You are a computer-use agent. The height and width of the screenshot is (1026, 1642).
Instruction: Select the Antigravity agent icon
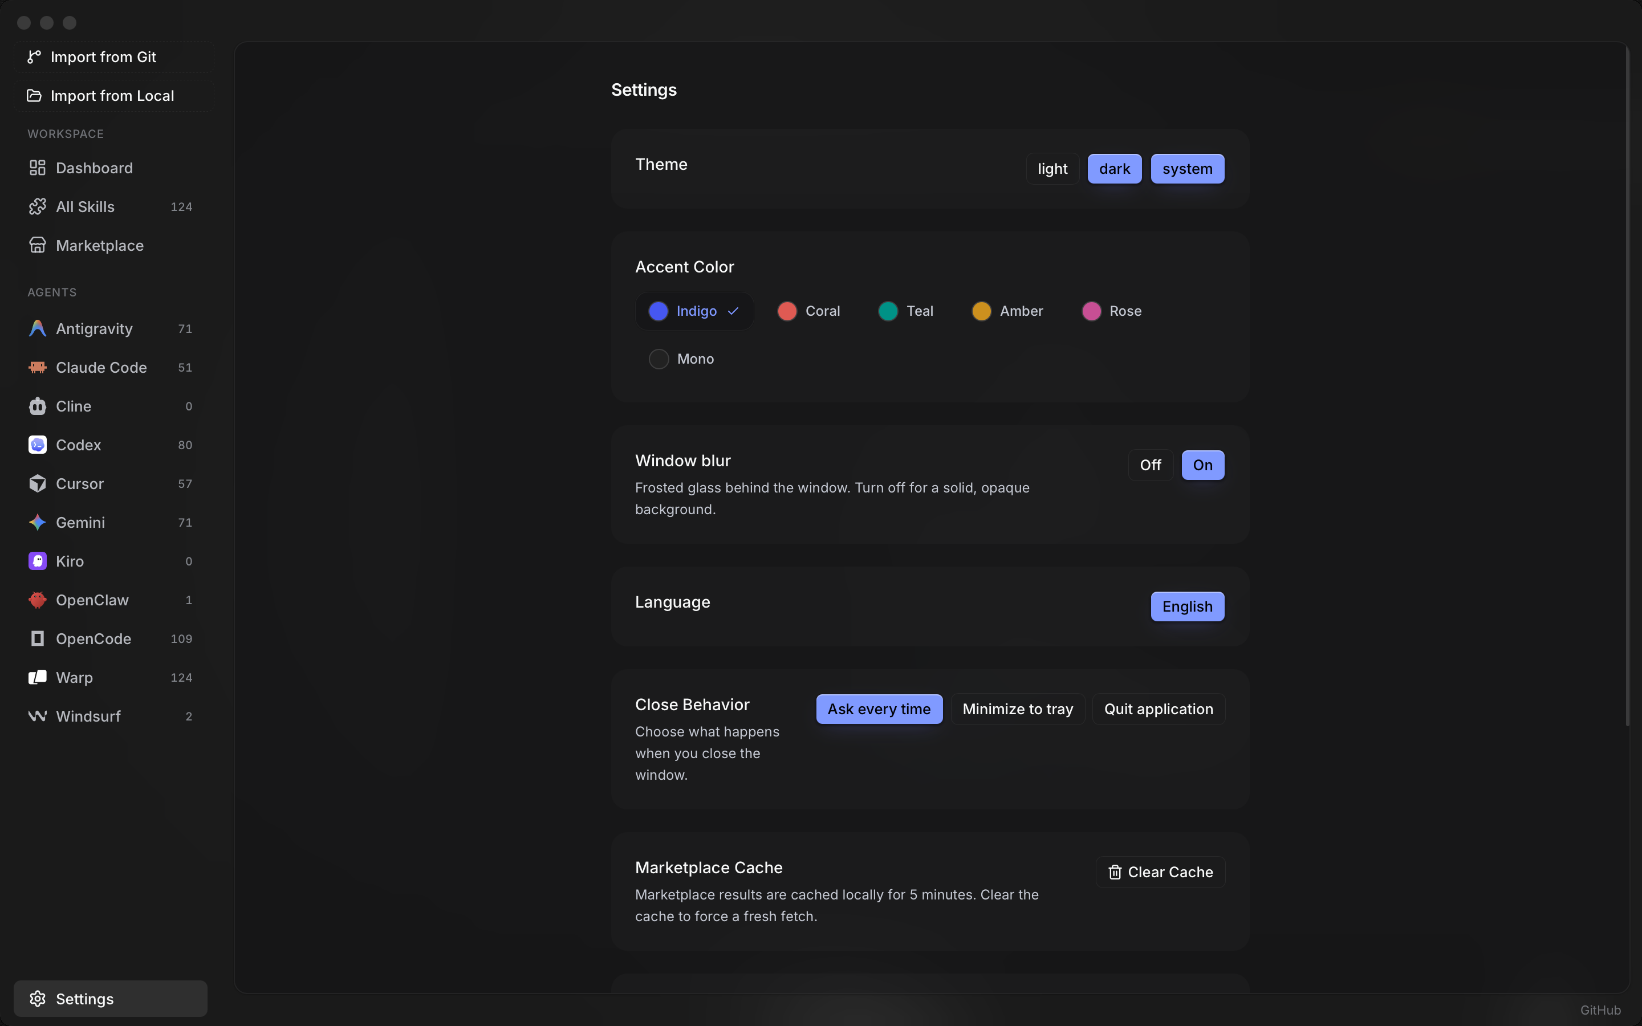pyautogui.click(x=37, y=328)
